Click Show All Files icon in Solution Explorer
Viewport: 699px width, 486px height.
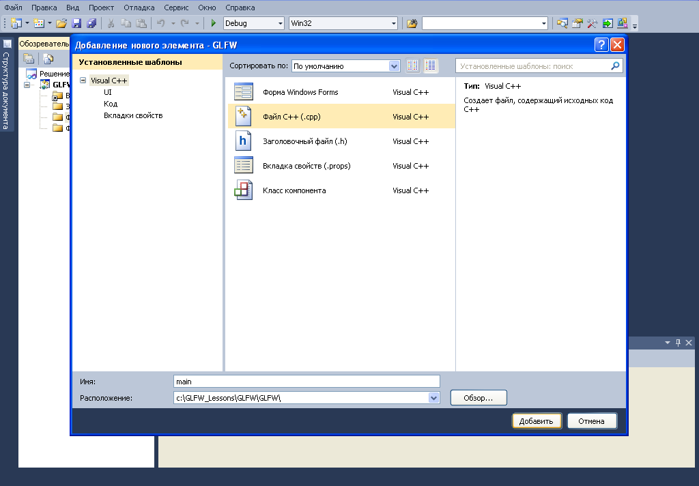pyautogui.click(x=48, y=59)
